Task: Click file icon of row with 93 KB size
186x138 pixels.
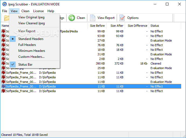Action: (x=4, y=36)
